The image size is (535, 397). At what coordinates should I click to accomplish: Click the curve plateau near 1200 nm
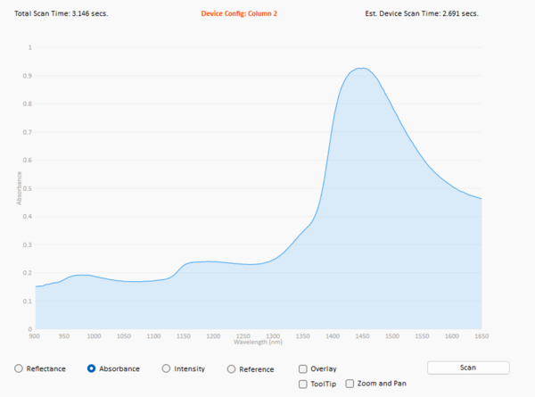[x=213, y=261]
